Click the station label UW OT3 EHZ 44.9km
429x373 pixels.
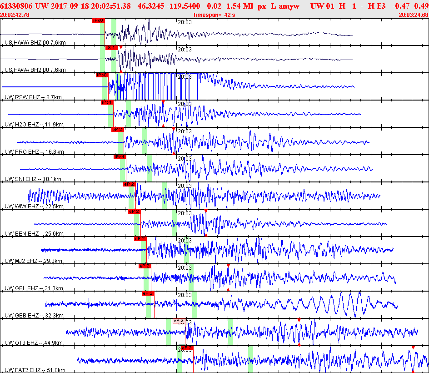(34, 343)
